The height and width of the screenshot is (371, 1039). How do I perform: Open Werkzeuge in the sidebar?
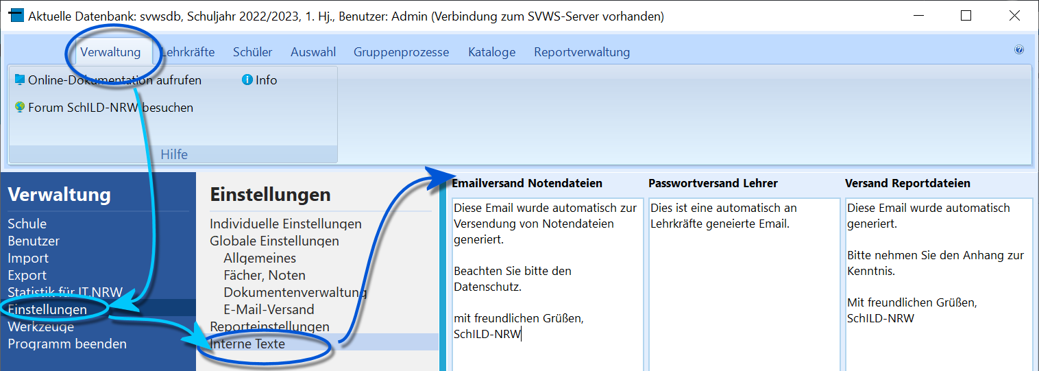point(40,326)
